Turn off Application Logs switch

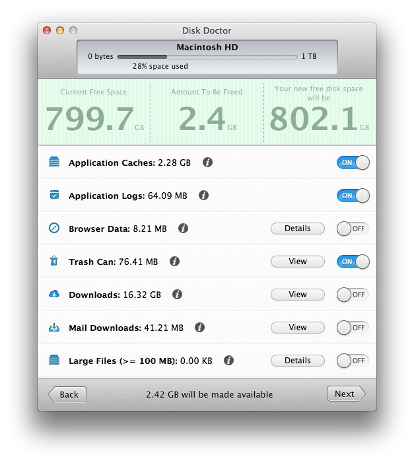pos(353,196)
